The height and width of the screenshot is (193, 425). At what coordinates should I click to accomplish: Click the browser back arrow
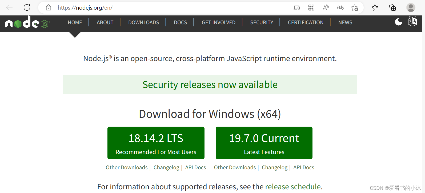tap(9, 7)
